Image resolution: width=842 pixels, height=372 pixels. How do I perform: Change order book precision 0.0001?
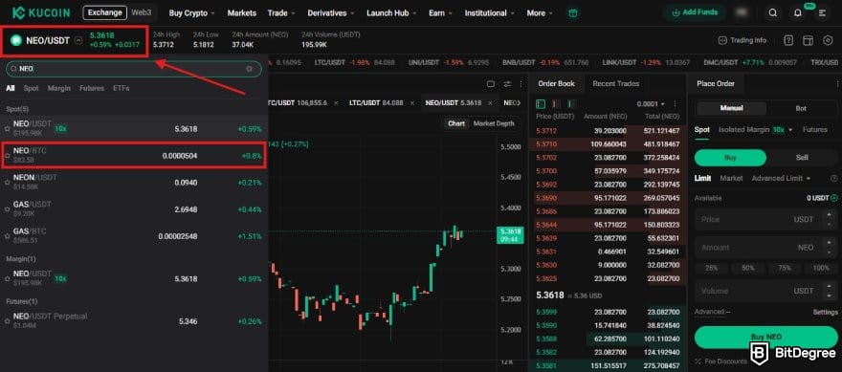(651, 103)
